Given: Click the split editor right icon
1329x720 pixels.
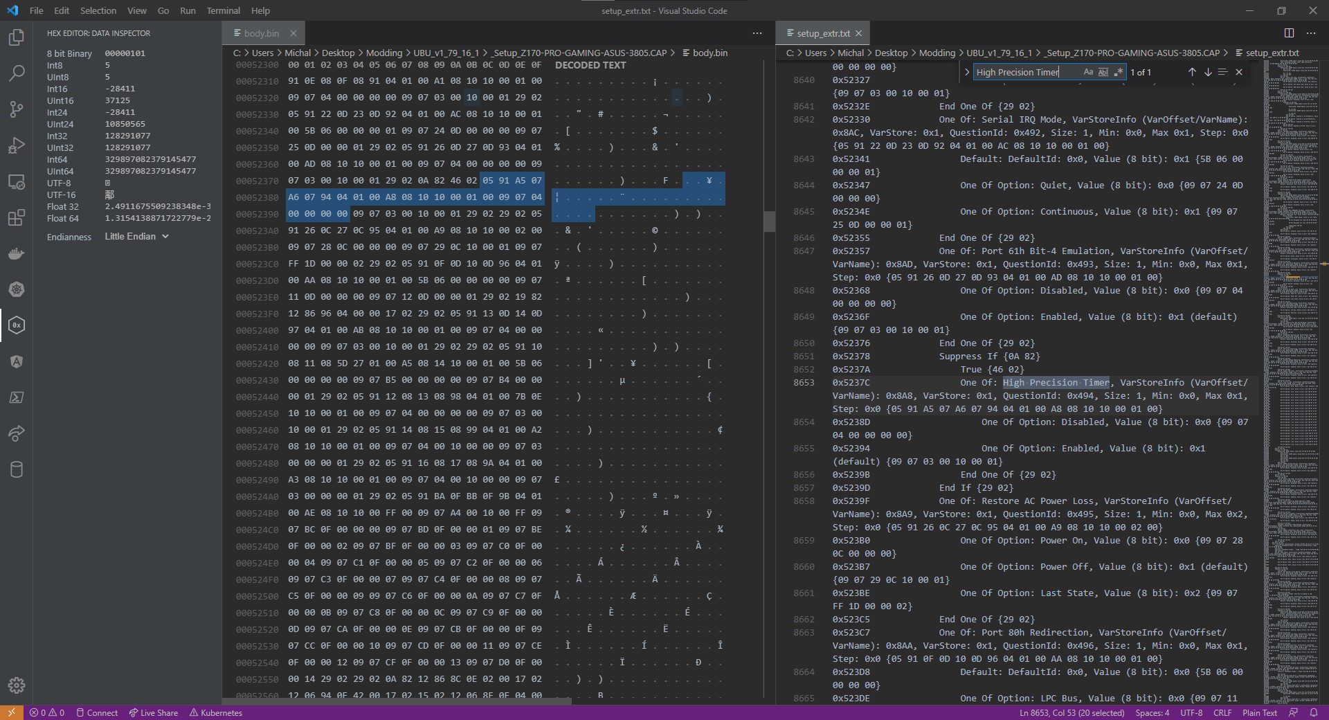Looking at the screenshot, I should (1289, 33).
